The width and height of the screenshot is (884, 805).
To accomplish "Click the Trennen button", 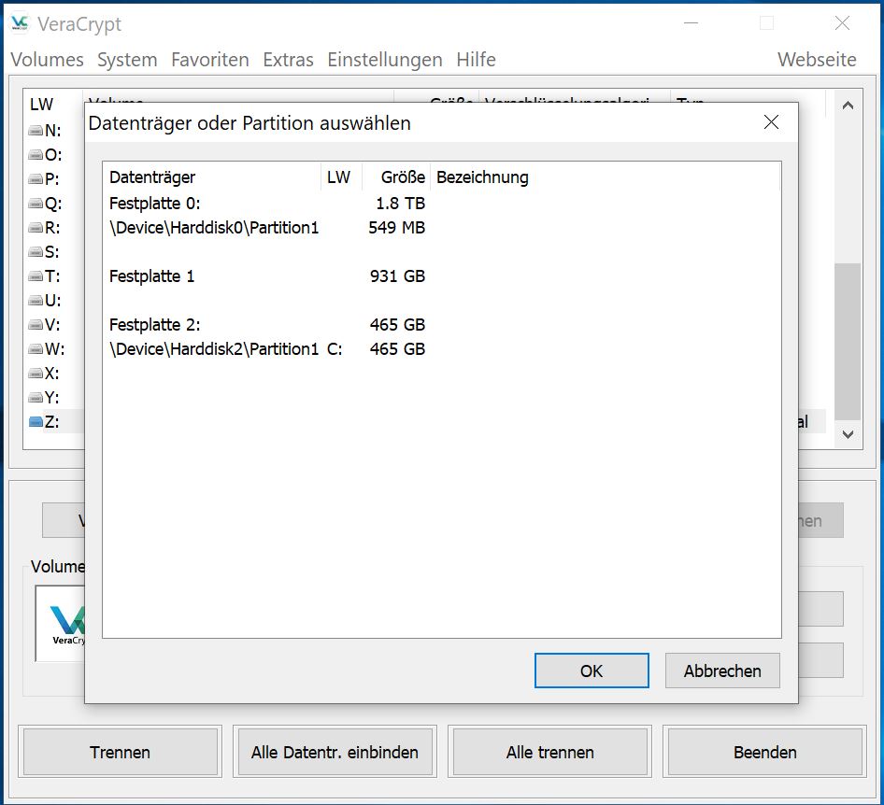I will pos(121,752).
